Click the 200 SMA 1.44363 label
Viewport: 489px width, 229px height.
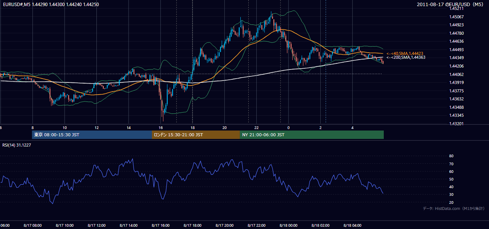406,57
